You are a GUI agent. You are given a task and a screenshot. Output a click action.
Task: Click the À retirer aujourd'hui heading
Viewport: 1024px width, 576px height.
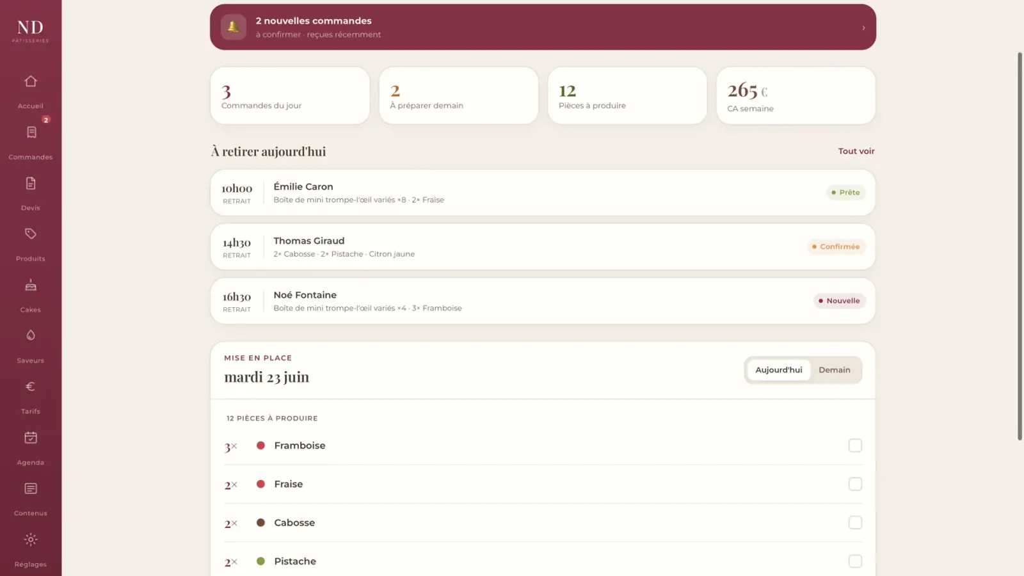tap(269, 152)
